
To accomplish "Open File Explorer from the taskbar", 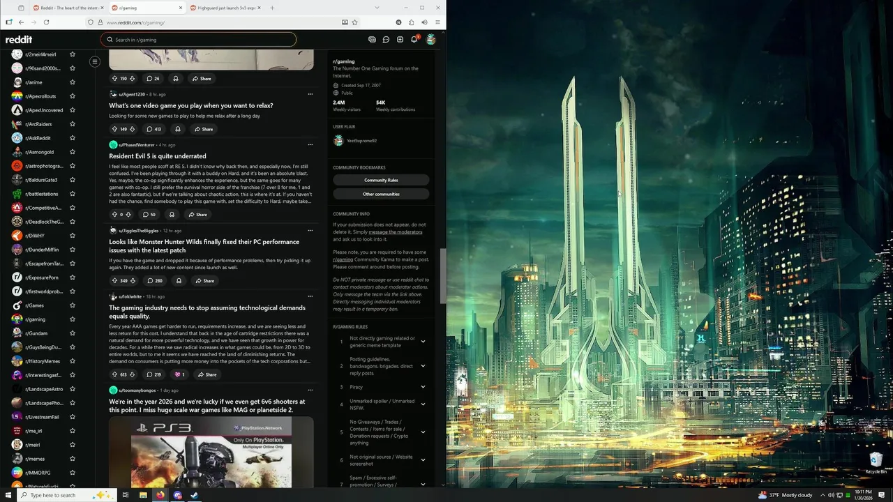I will tap(143, 495).
